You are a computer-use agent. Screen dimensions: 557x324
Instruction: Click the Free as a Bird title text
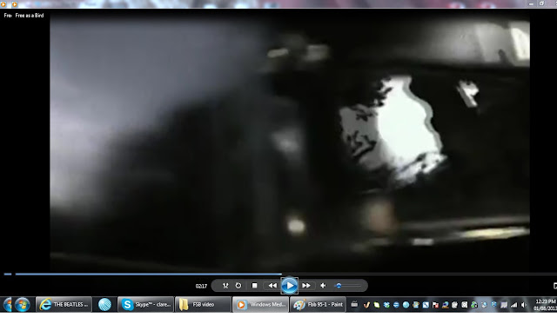[x=30, y=16]
